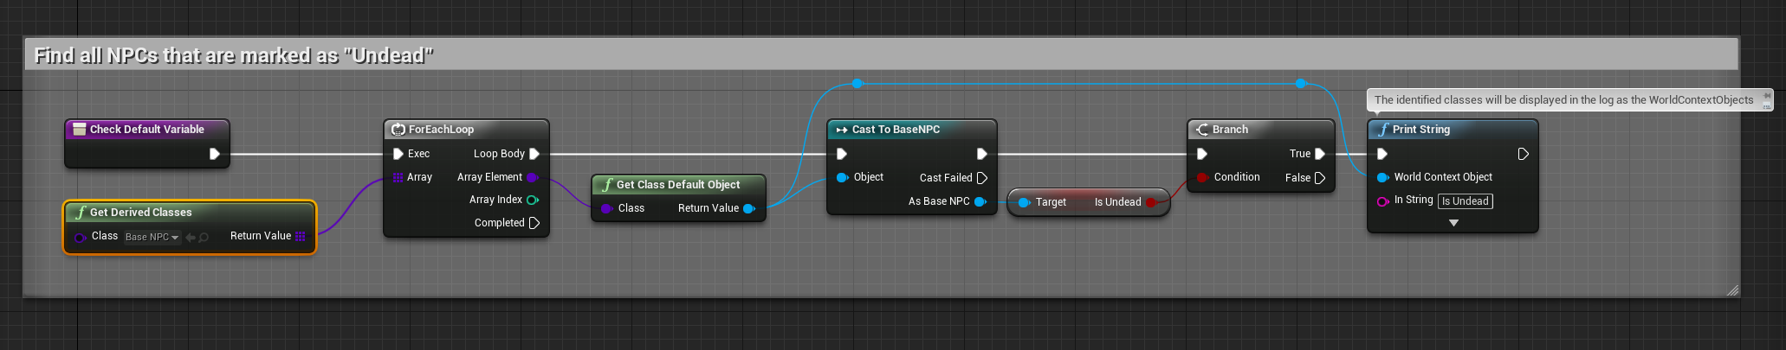
Task: Click the In String text input field
Action: [1466, 201]
